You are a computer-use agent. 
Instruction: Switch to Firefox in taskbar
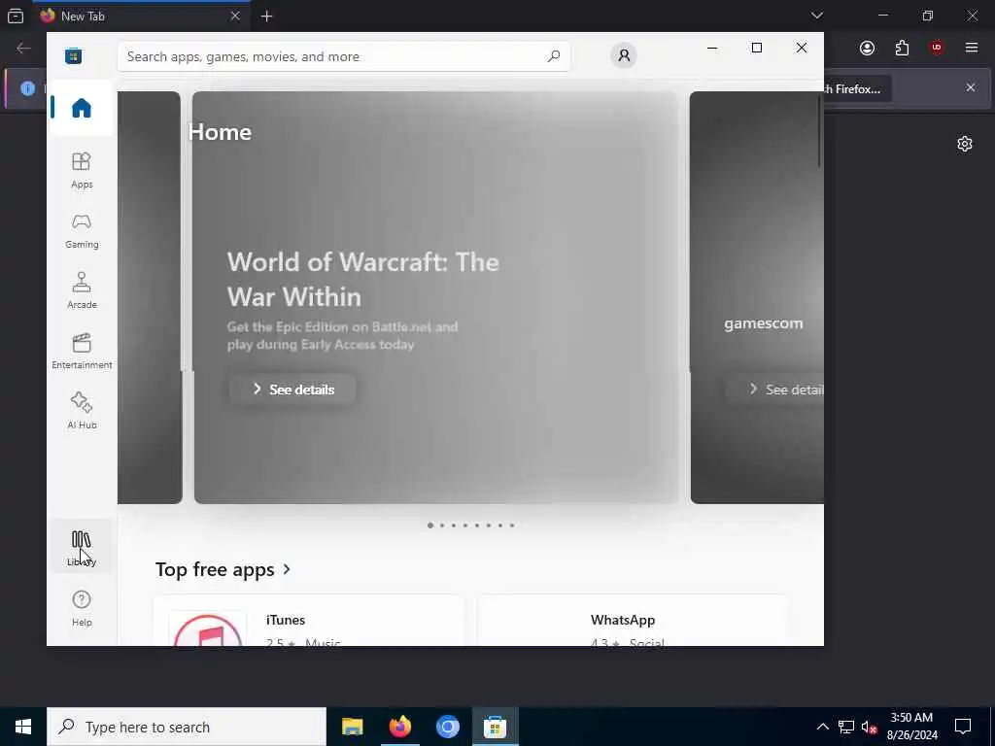point(399,727)
